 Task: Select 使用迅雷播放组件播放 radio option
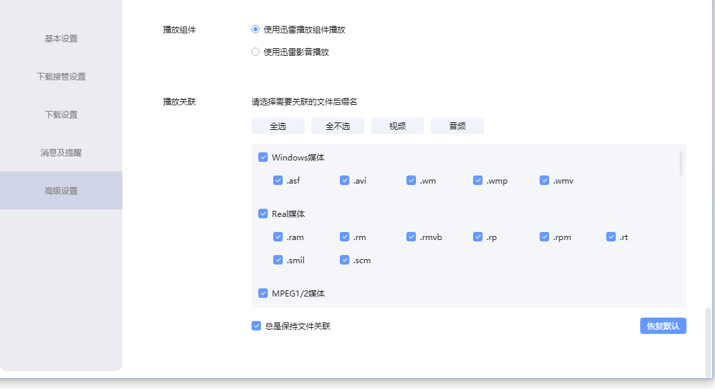click(256, 30)
